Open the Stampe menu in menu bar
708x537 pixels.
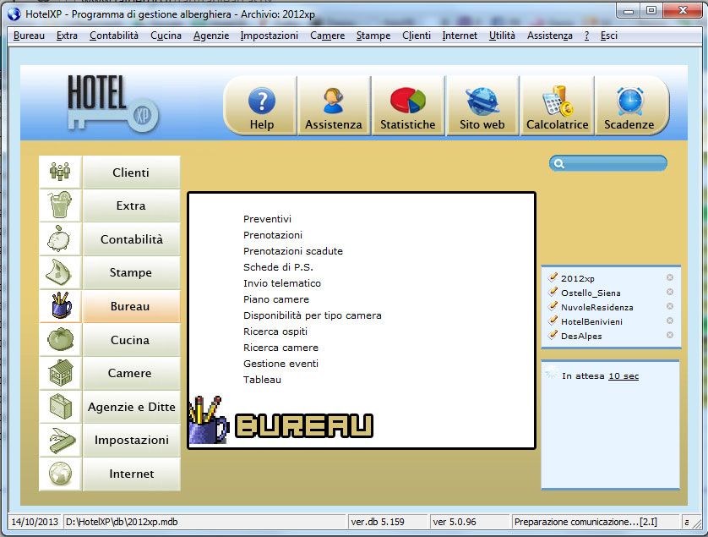[x=373, y=36]
